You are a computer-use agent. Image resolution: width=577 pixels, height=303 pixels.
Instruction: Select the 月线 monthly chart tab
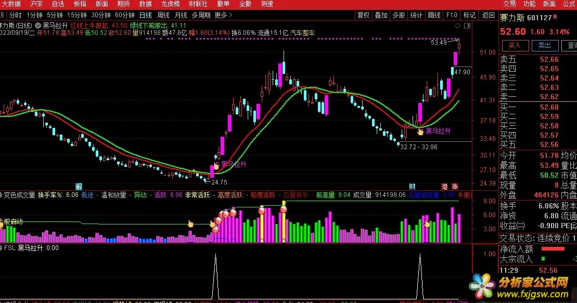tap(181, 15)
